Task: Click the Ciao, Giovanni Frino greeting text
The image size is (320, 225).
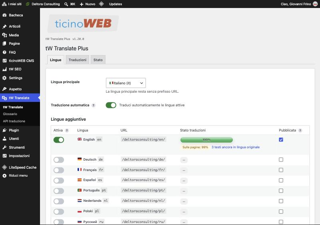Action: pos(296,4)
